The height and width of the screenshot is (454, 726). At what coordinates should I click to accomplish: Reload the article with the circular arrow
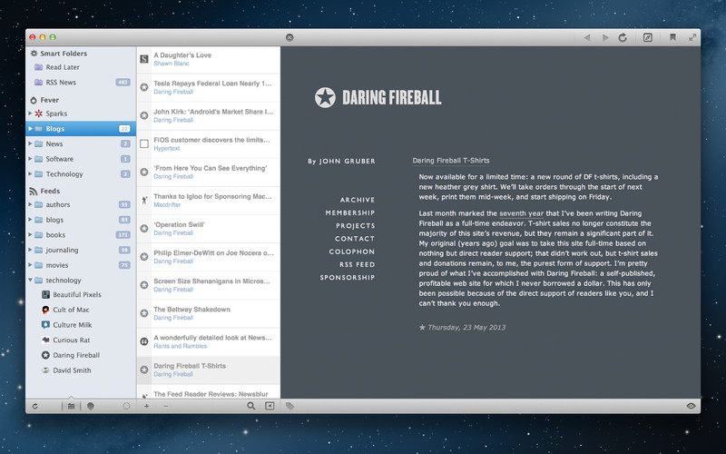pyautogui.click(x=623, y=37)
